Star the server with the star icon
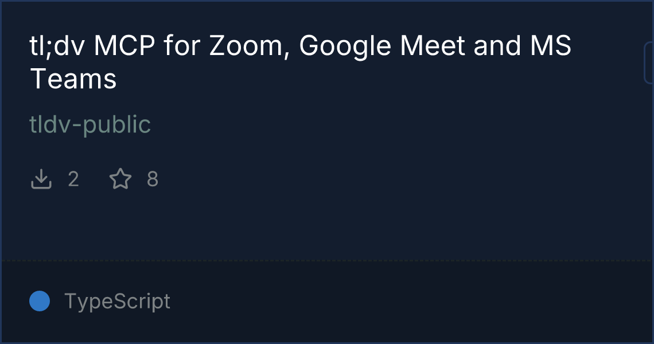 pos(120,179)
